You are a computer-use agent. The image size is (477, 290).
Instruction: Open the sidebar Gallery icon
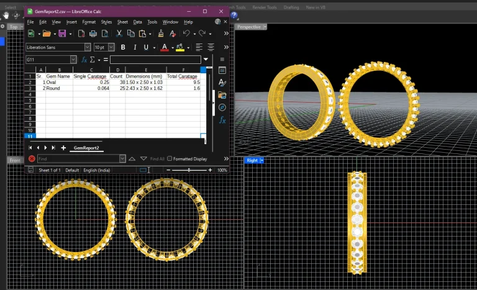tap(222, 95)
